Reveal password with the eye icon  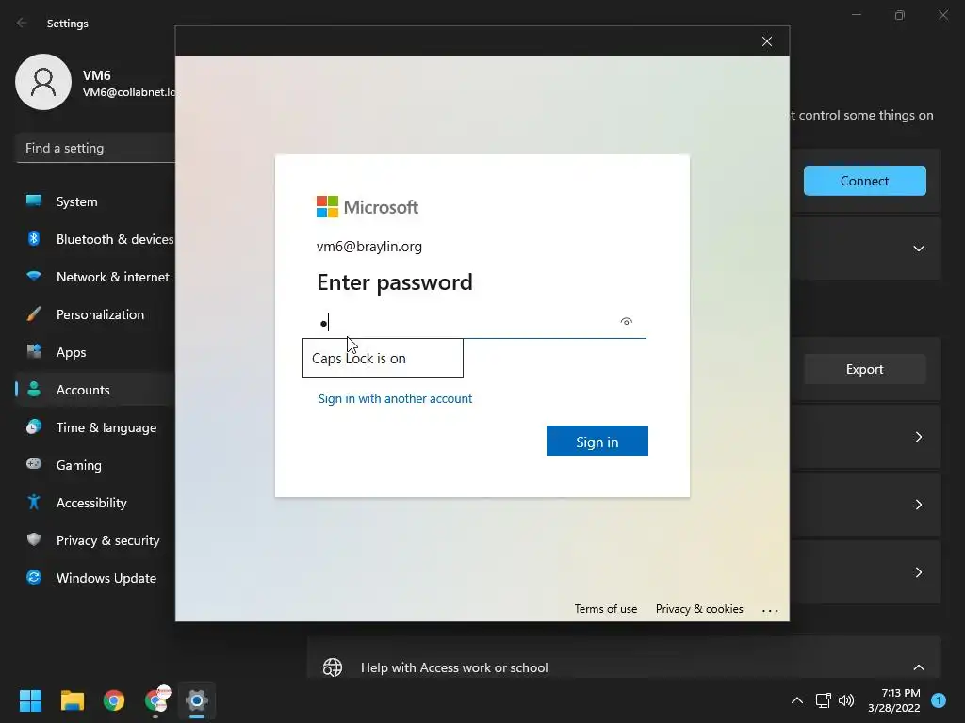626,322
